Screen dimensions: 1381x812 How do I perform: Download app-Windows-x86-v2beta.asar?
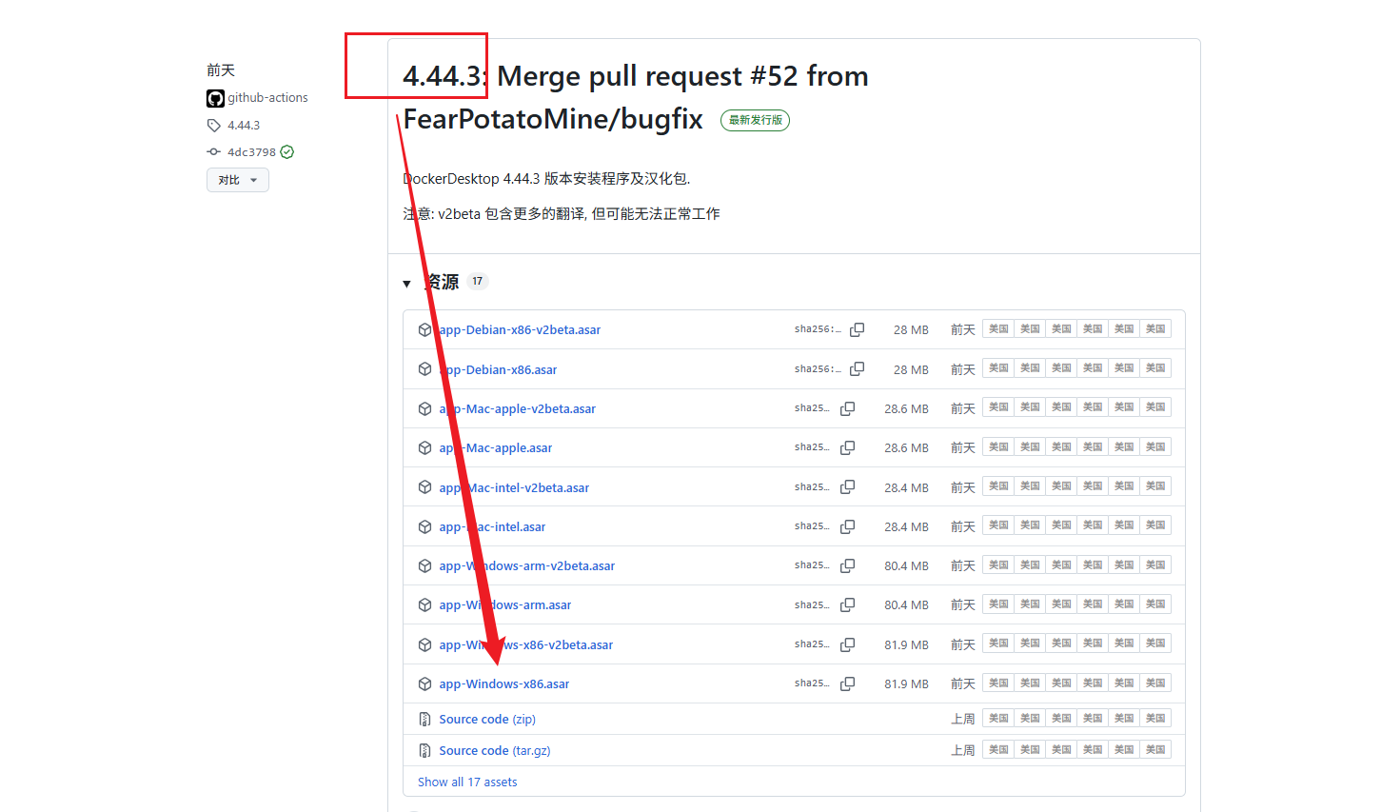point(525,644)
